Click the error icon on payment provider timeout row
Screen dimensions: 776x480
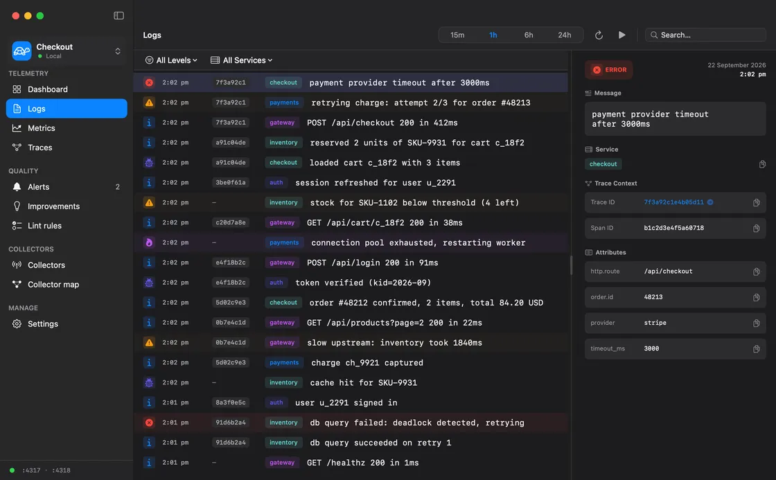[149, 82]
